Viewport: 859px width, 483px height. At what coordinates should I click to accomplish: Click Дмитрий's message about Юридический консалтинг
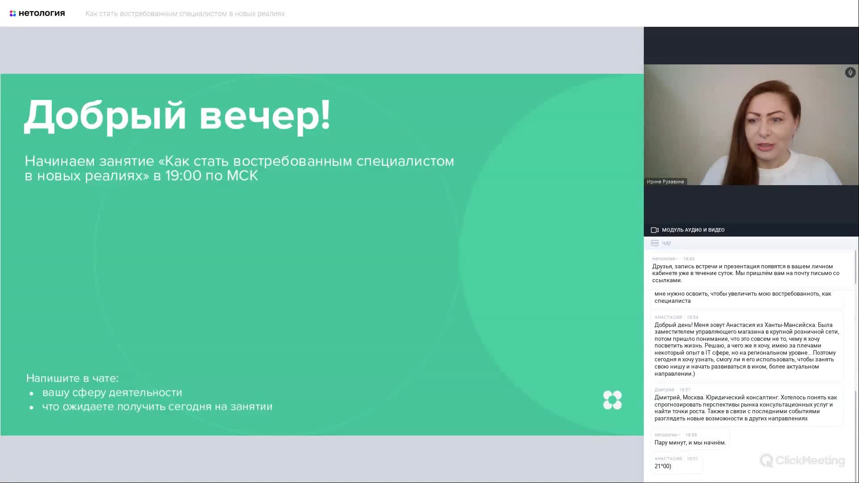(747, 404)
